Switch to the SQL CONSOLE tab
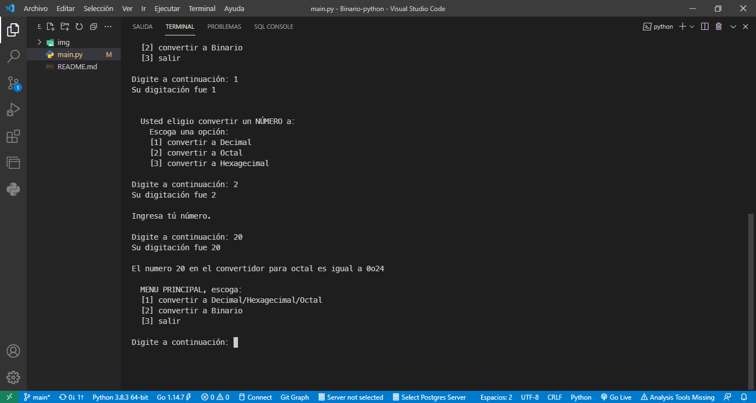756x403 pixels. click(274, 27)
